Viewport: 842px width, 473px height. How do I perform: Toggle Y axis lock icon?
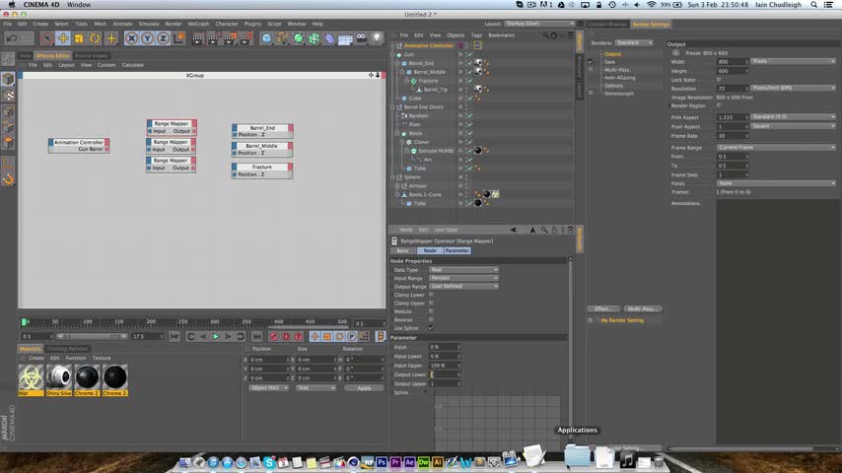coord(147,38)
